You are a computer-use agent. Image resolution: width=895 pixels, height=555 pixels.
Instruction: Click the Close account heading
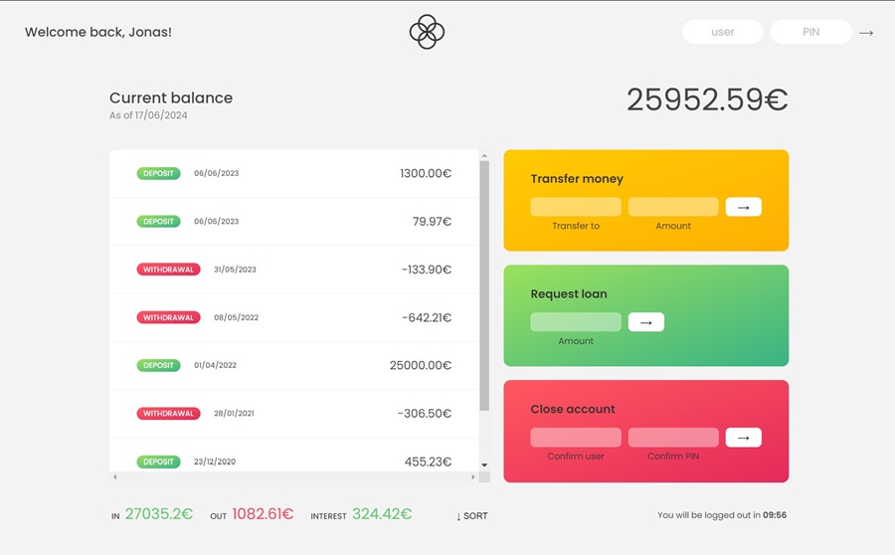[x=573, y=409]
